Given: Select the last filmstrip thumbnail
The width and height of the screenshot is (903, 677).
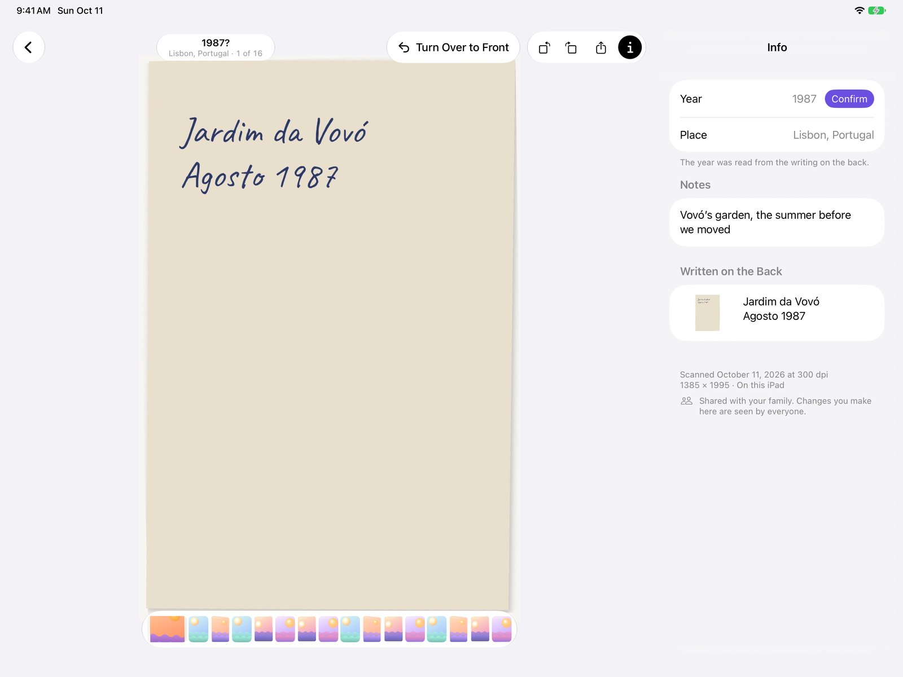Looking at the screenshot, I should click(x=502, y=629).
